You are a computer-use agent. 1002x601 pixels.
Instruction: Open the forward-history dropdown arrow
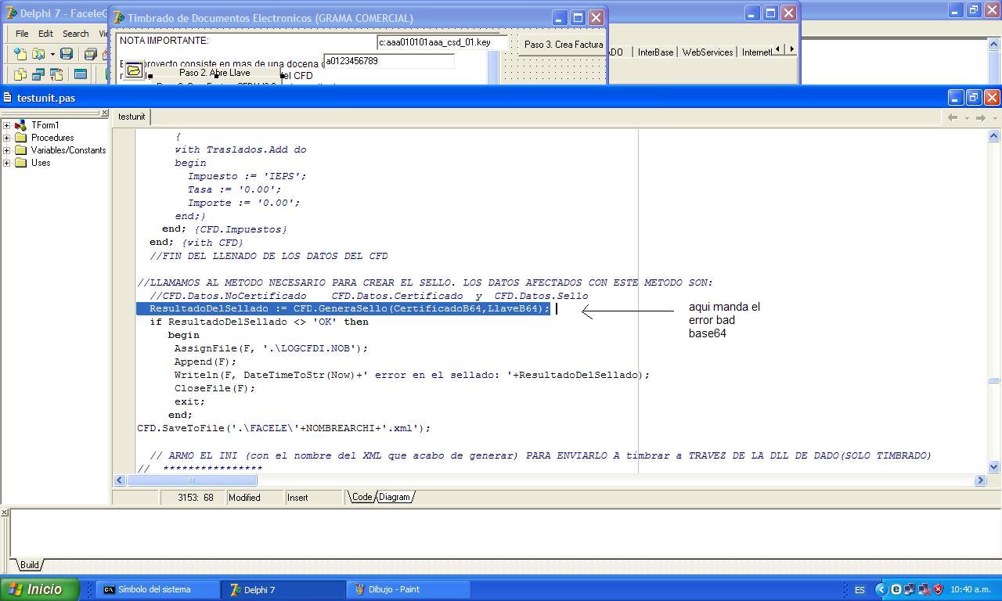995,118
